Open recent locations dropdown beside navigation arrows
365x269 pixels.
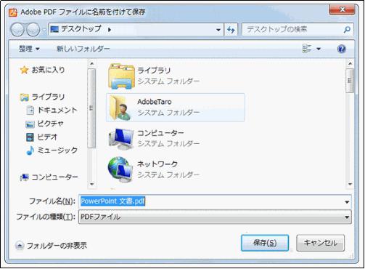(44, 30)
